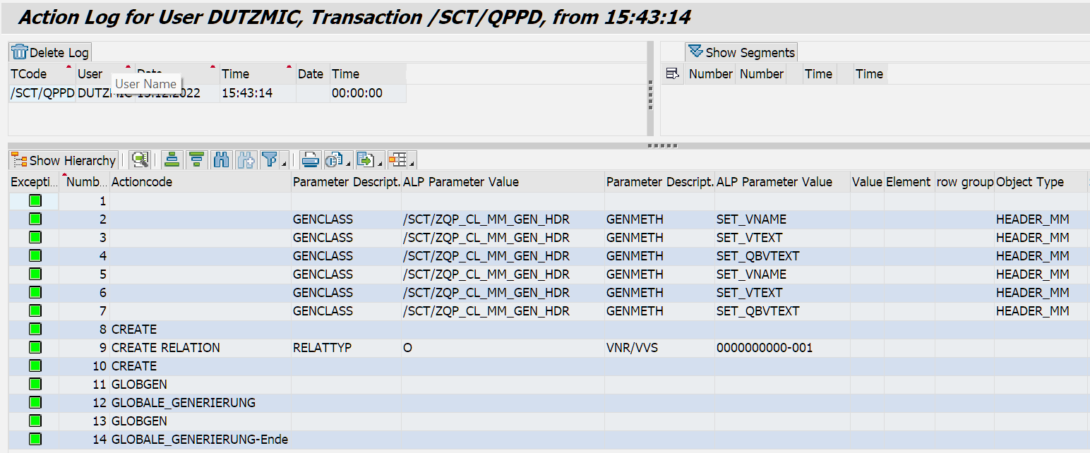Click the Show Hierarchy button
Image resolution: width=1090 pixels, height=453 pixels.
[x=64, y=160]
